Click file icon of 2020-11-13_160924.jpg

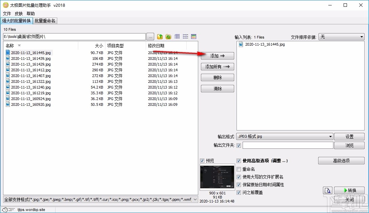pyautogui.click(x=8, y=99)
